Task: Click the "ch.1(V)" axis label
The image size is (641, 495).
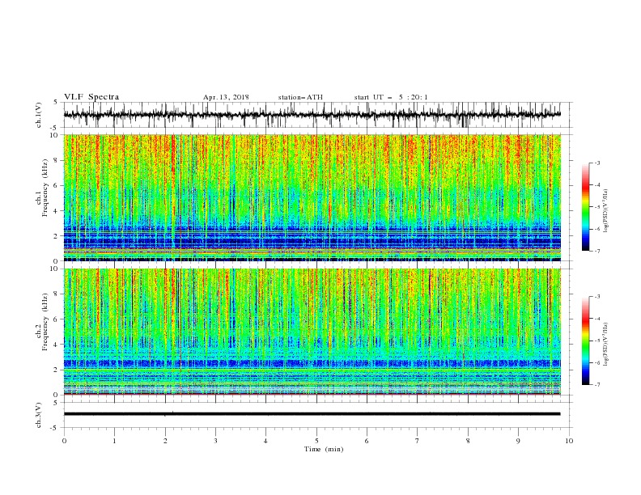Action: 39,115
